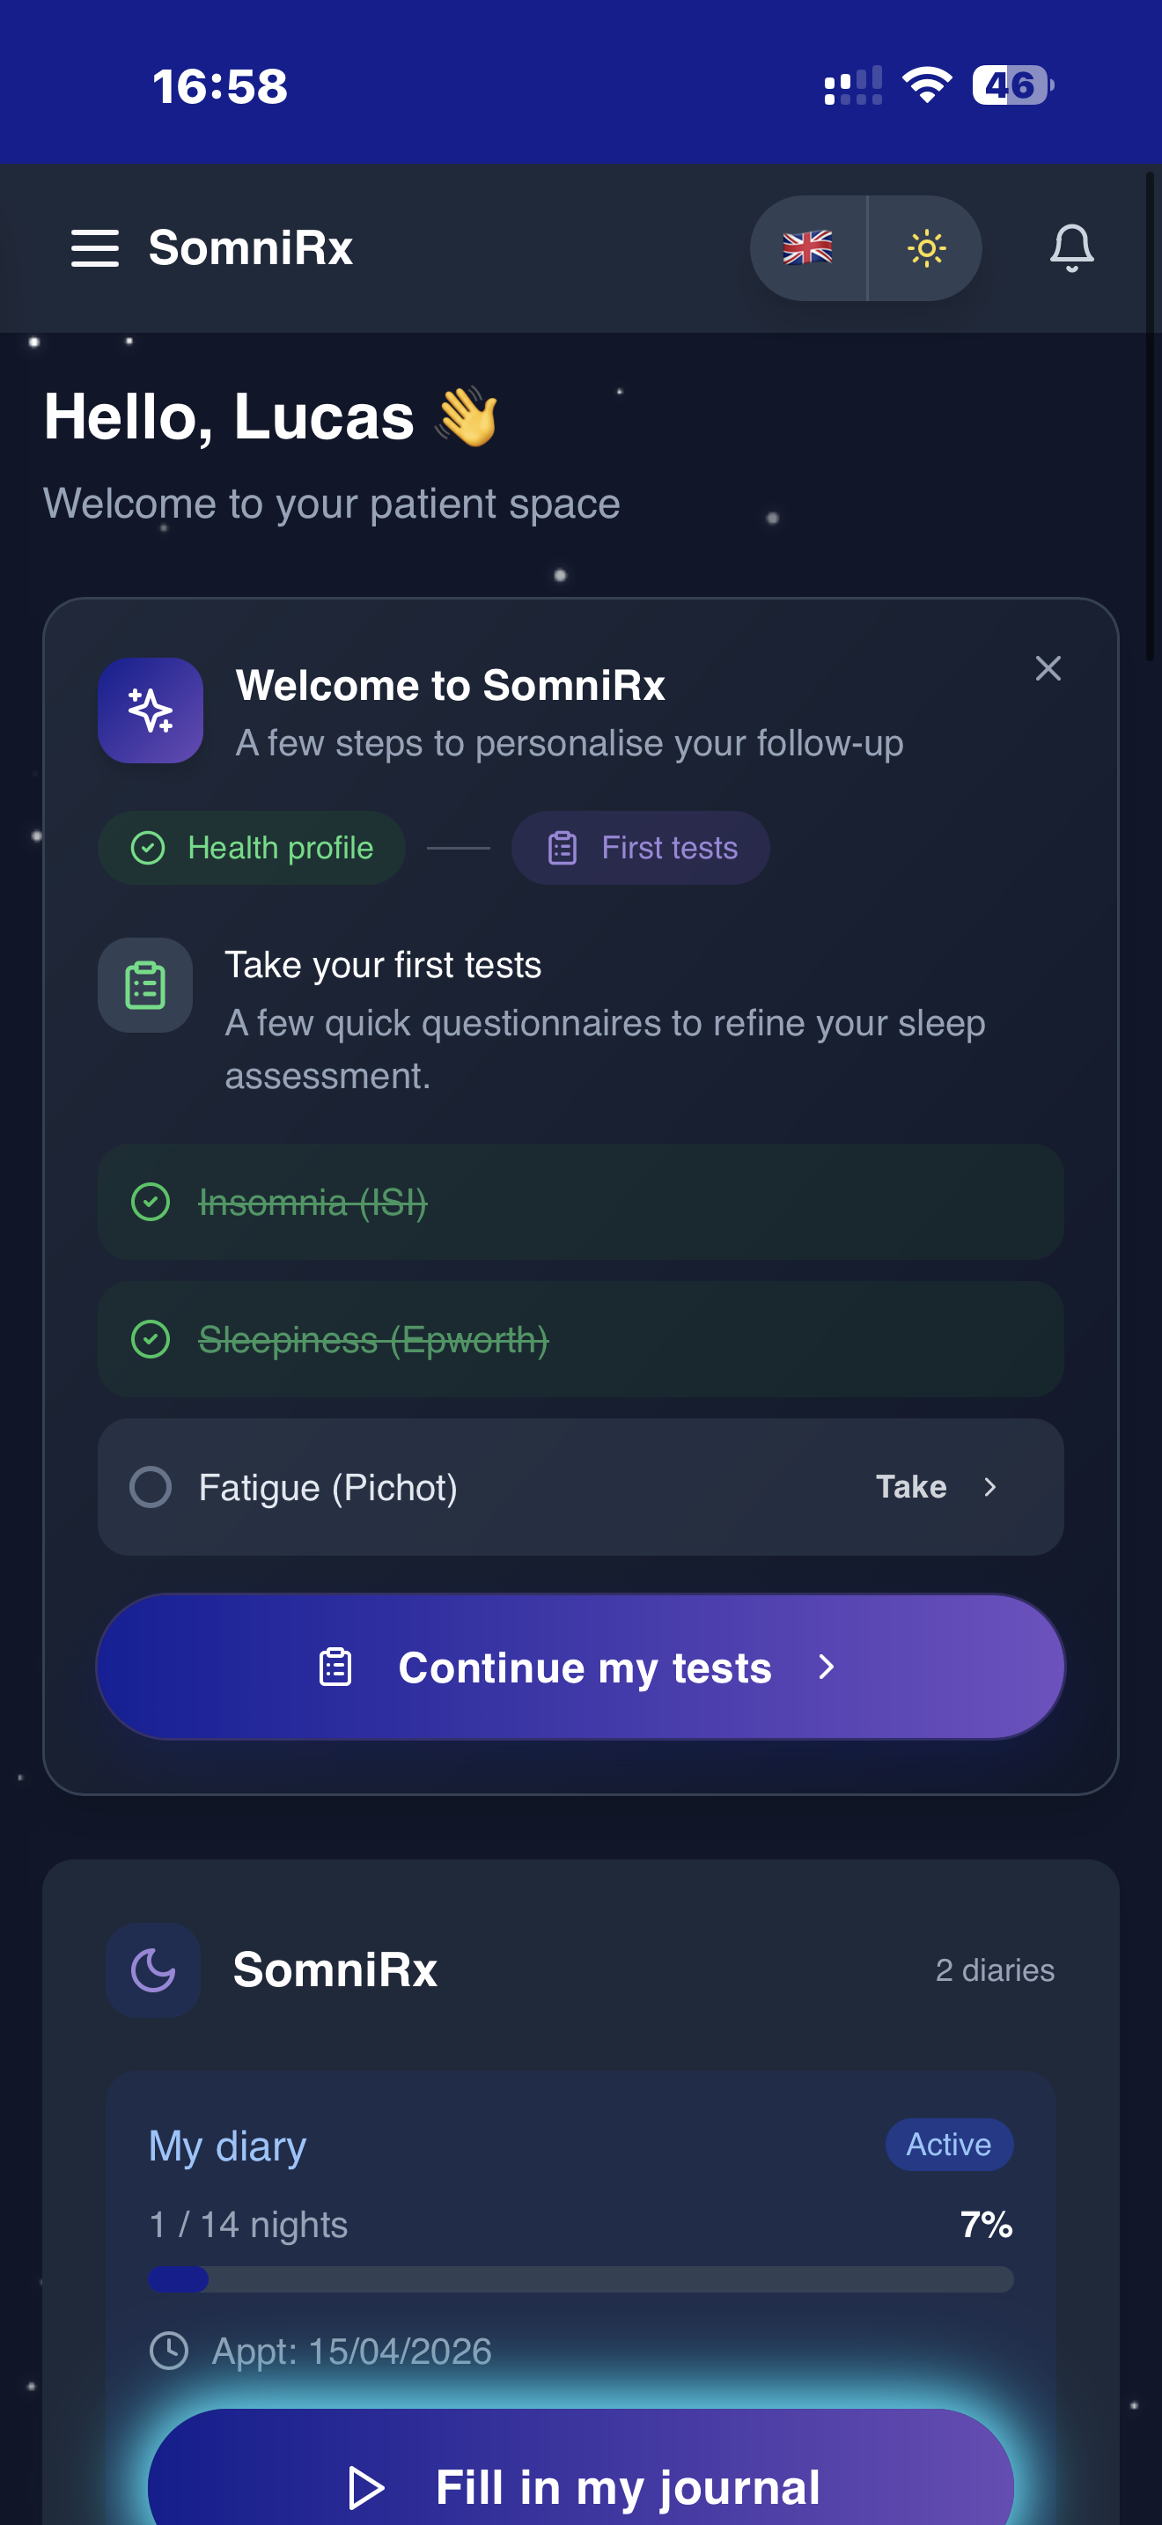Open the 2 diaries label

click(x=995, y=1970)
